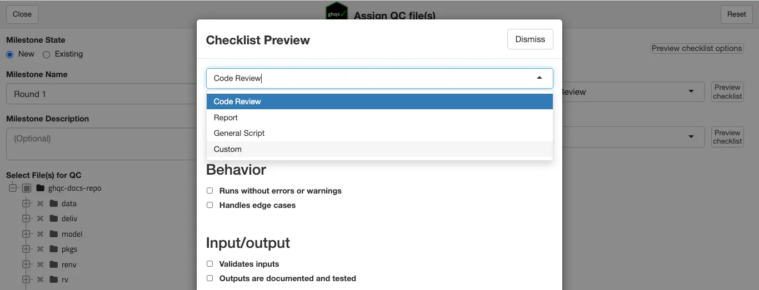This screenshot has height=290, width=759.
Task: Select the Custom checklist option
Action: pyautogui.click(x=228, y=149)
